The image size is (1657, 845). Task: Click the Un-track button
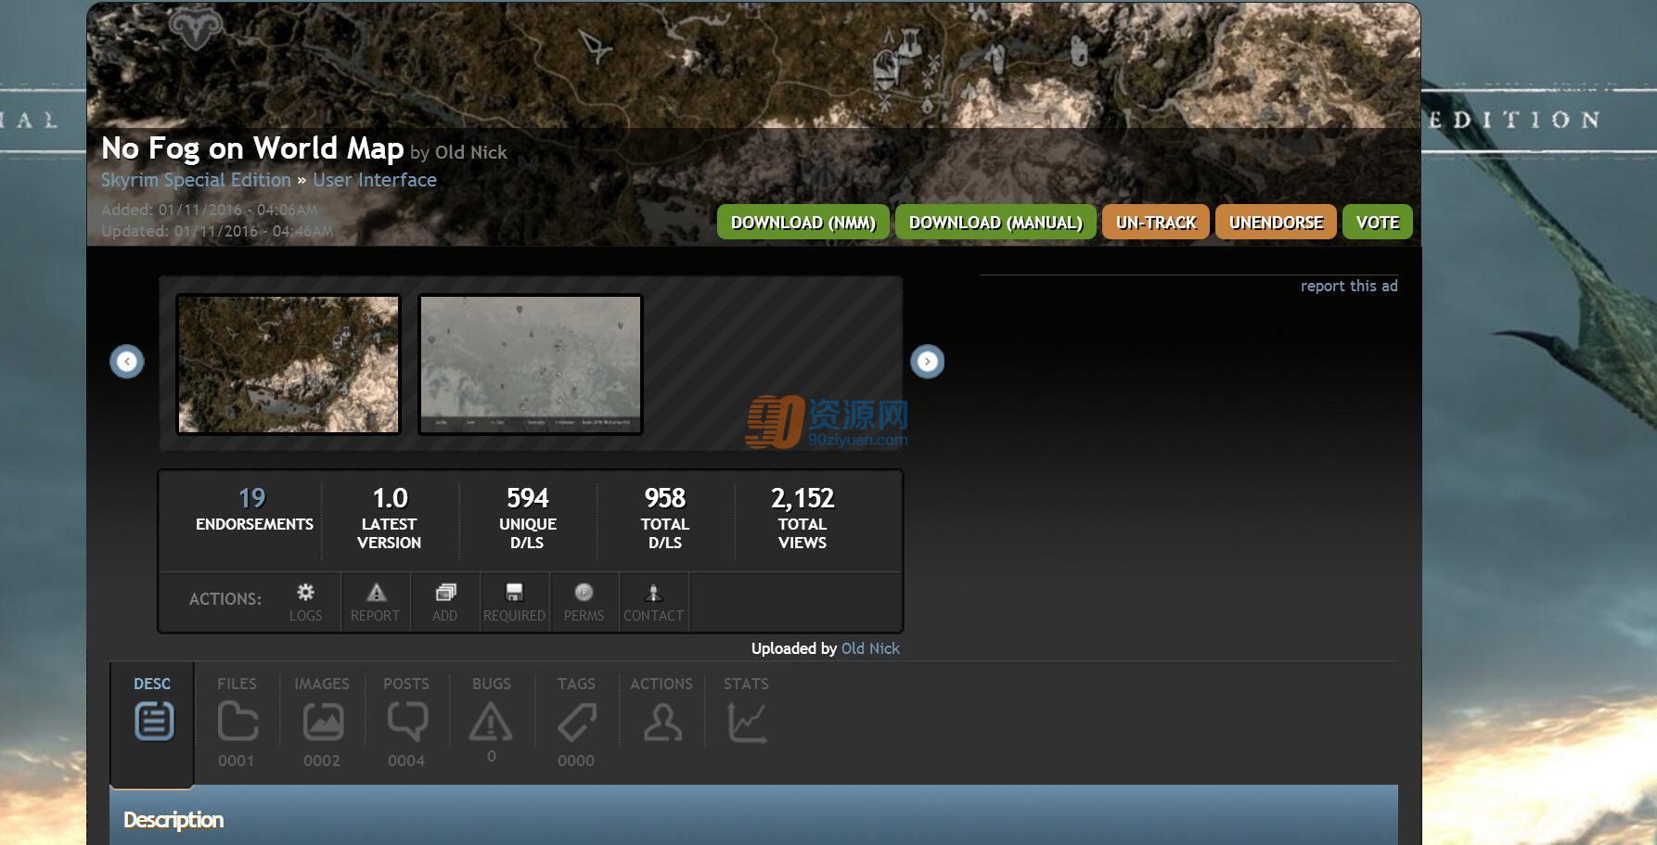[1156, 223]
